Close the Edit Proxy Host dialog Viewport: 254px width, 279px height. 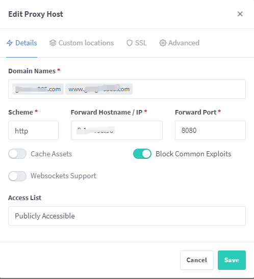[x=240, y=14]
